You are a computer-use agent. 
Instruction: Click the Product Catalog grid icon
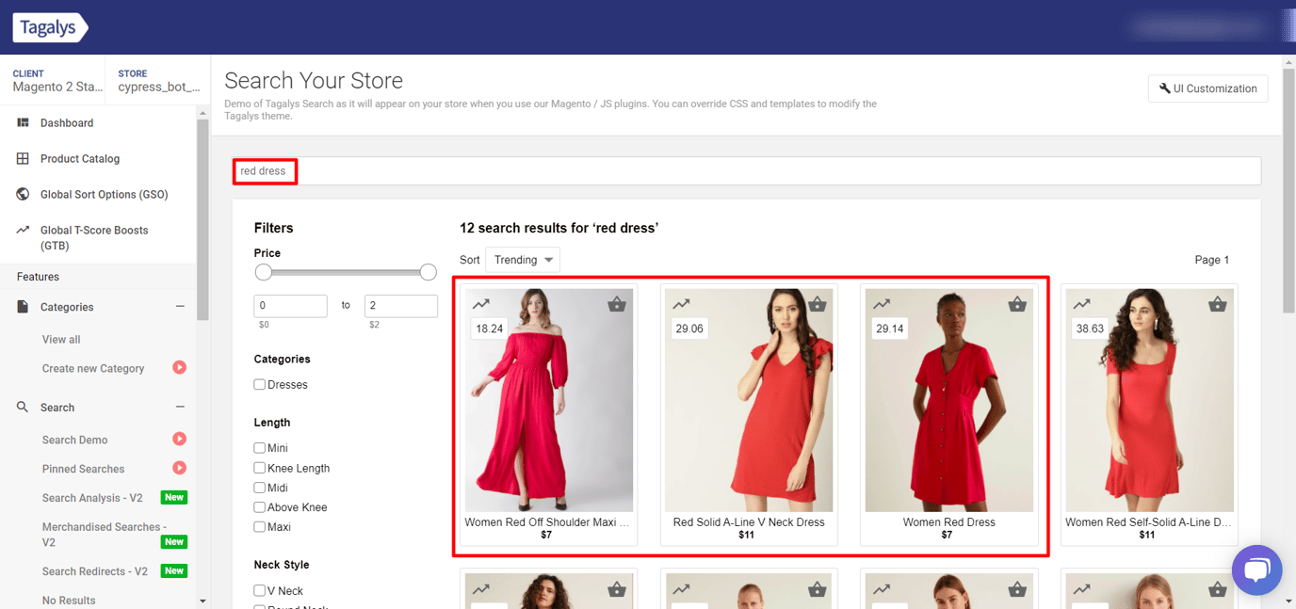(24, 158)
